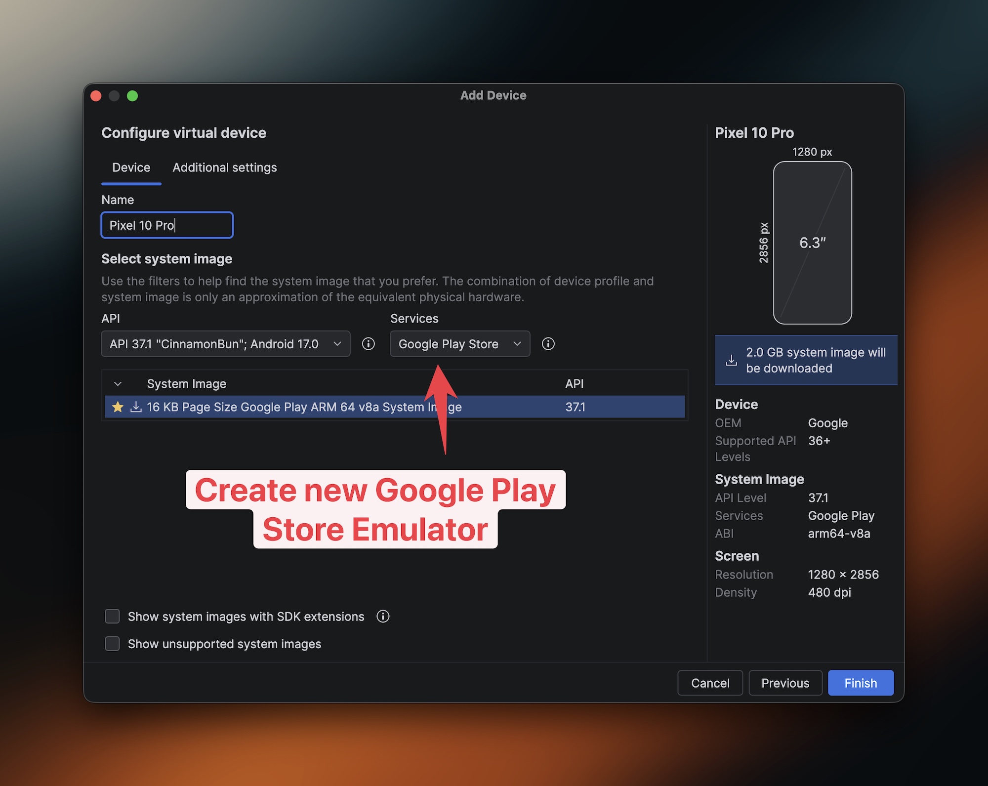Click the Select system image heading
The image size is (988, 786).
point(166,259)
